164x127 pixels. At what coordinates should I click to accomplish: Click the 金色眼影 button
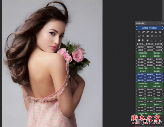coord(159,65)
